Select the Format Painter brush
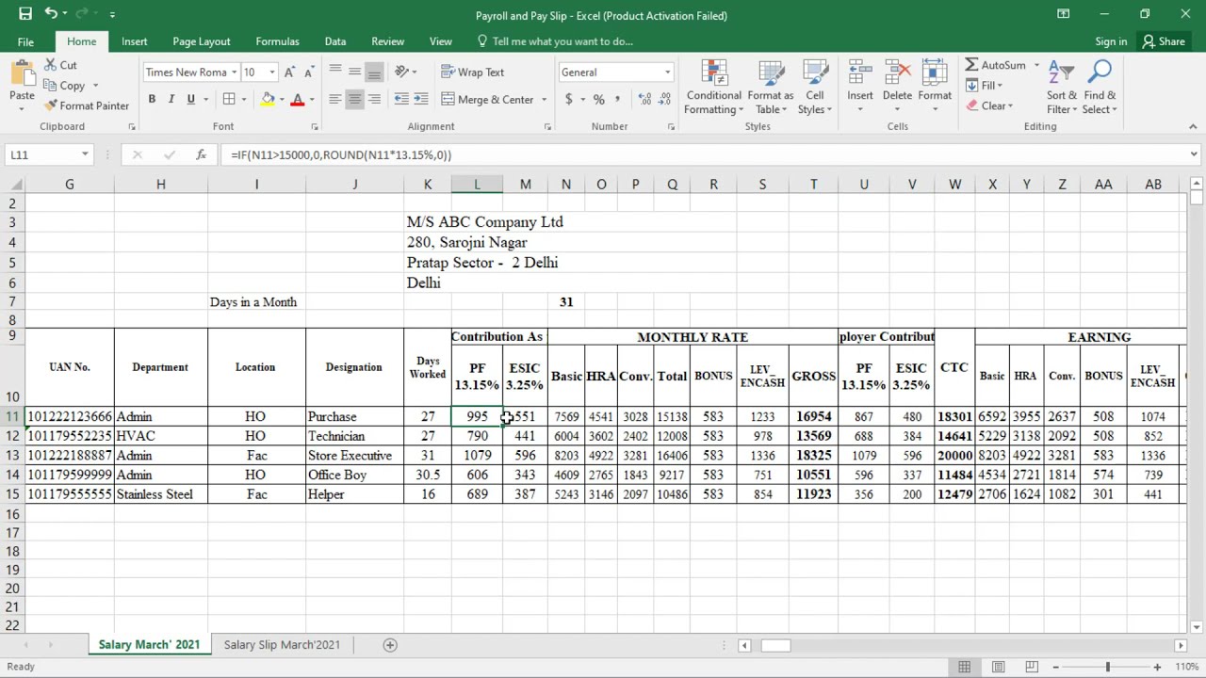The height and width of the screenshot is (678, 1206). 87,105
